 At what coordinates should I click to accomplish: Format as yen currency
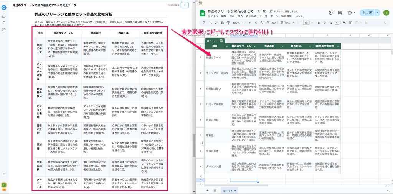[250, 23]
